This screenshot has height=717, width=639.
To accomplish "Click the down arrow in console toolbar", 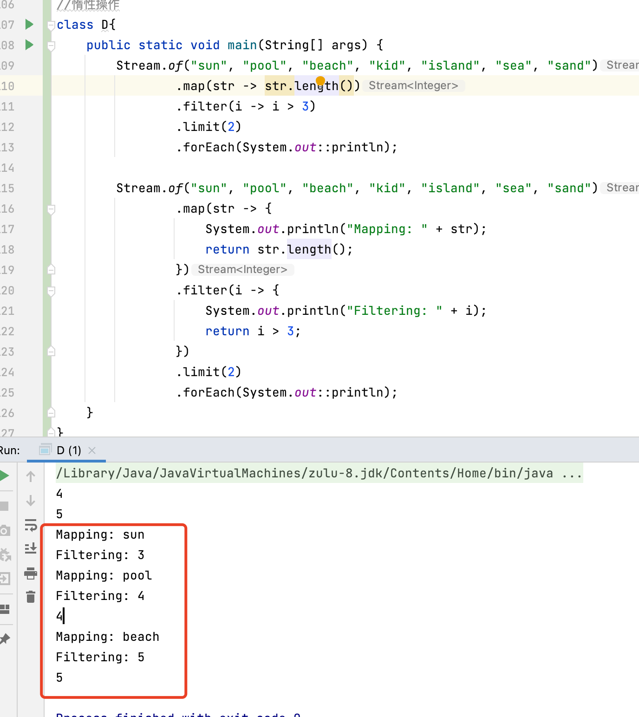I will click(31, 501).
